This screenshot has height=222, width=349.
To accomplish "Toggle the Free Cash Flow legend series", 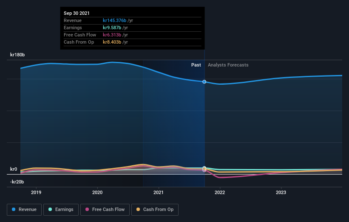I will point(105,210).
